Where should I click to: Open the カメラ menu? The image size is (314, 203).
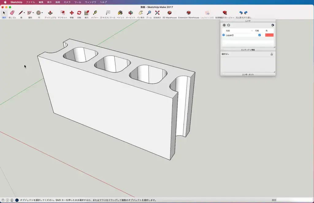coord(67,2)
